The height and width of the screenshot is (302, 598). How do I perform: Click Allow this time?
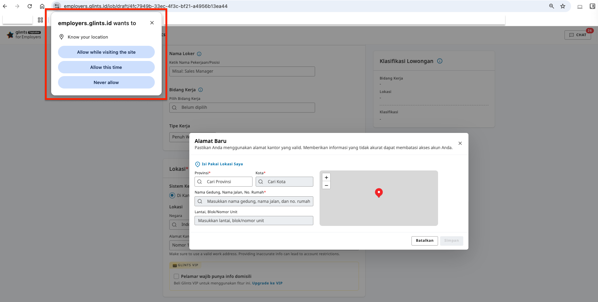tap(106, 67)
